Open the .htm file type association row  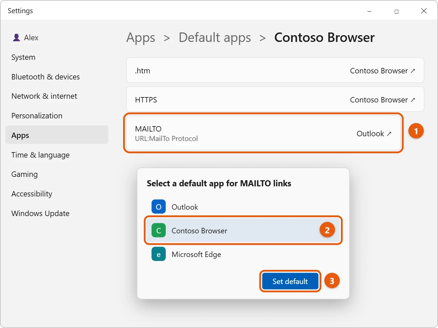pyautogui.click(x=275, y=70)
